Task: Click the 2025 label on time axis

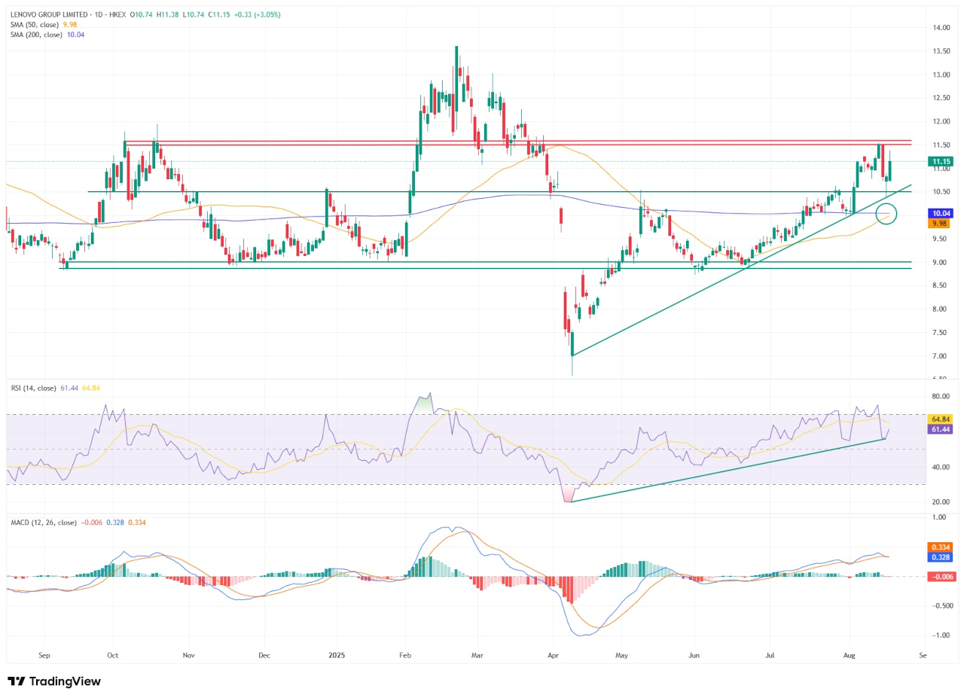Action: pos(335,657)
